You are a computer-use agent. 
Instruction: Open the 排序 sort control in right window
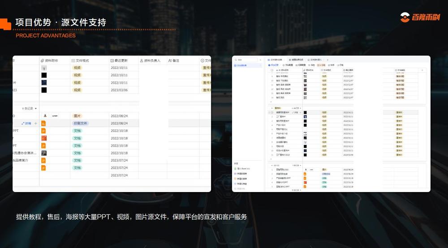click(x=331, y=65)
